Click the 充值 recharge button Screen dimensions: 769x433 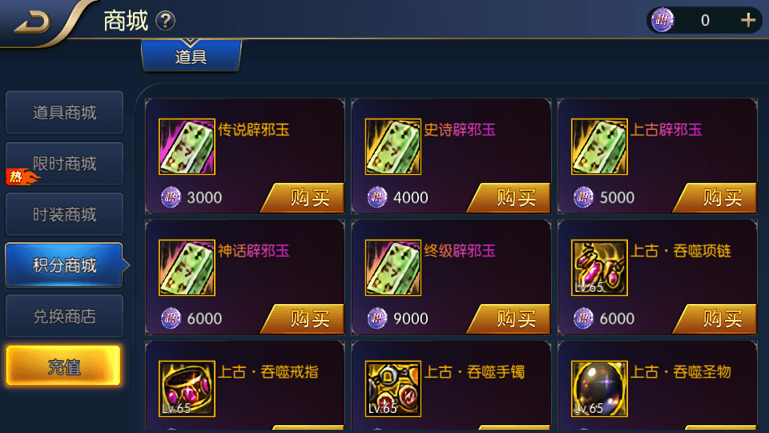[x=63, y=366]
